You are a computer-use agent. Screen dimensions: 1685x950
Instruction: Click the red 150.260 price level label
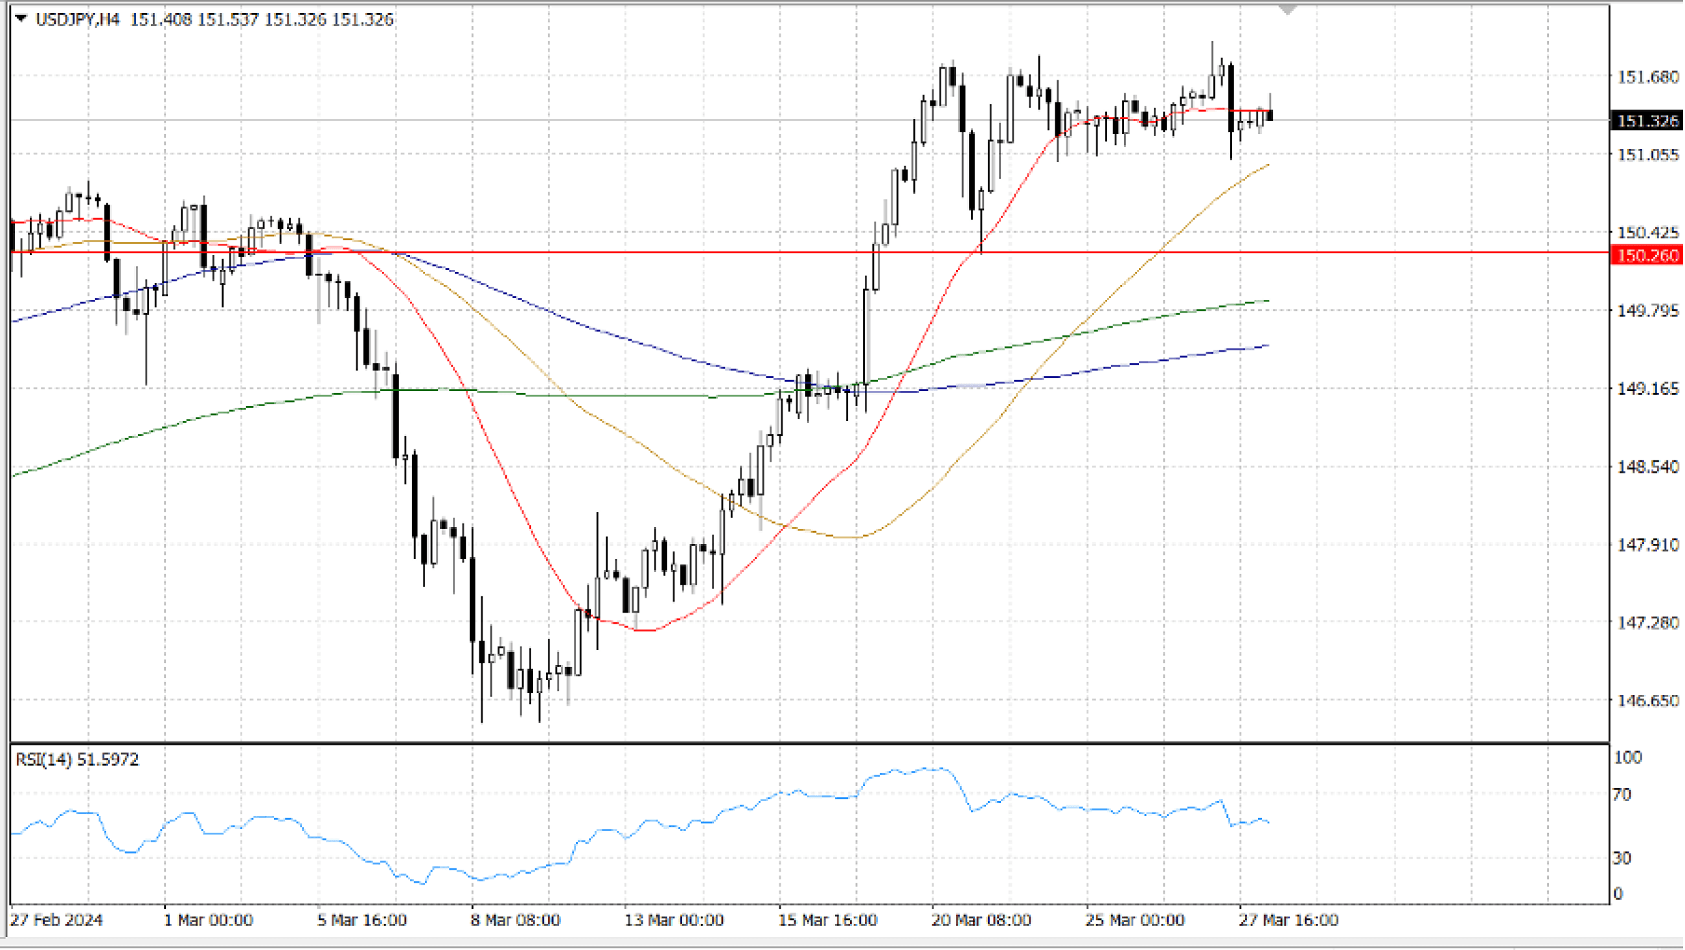pyautogui.click(x=1647, y=255)
